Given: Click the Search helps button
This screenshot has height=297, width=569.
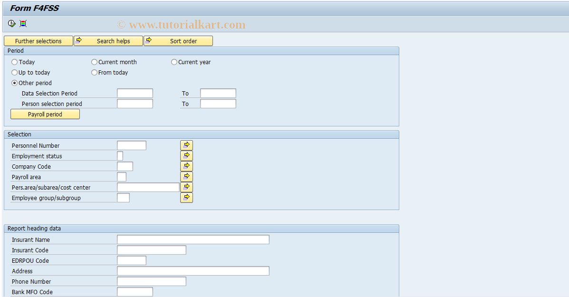Looking at the screenshot, I should pos(108,41).
